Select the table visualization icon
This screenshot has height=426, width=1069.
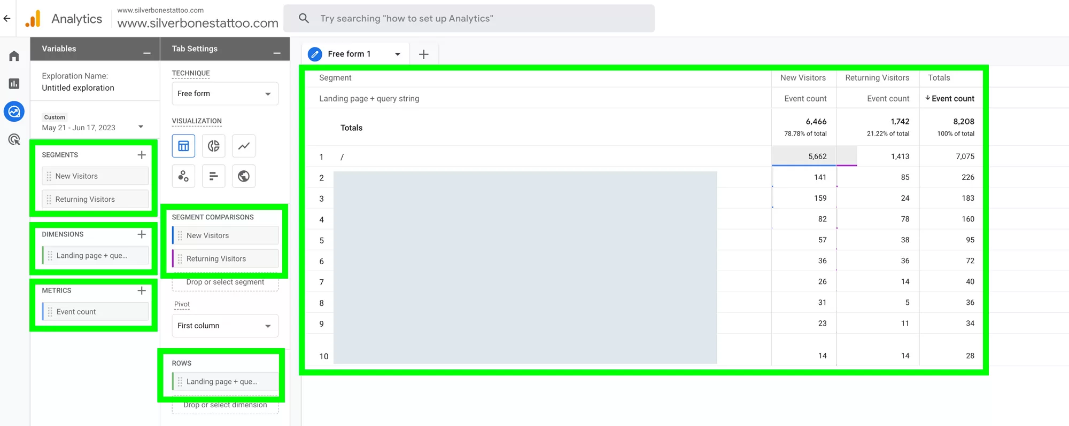tap(183, 146)
